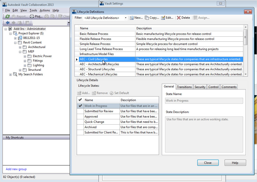Image resolution: width=257 pixels, height=182 pixels.
Task: Click the Help button in dialog
Action: coord(235,163)
